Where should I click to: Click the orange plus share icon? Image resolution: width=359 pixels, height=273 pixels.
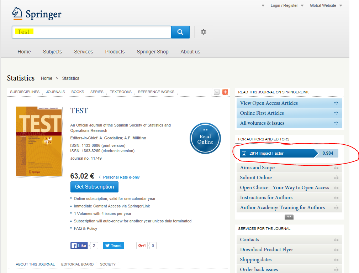pos(225,92)
